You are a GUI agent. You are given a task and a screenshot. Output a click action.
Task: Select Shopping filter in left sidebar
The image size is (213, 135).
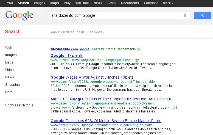point(12,85)
